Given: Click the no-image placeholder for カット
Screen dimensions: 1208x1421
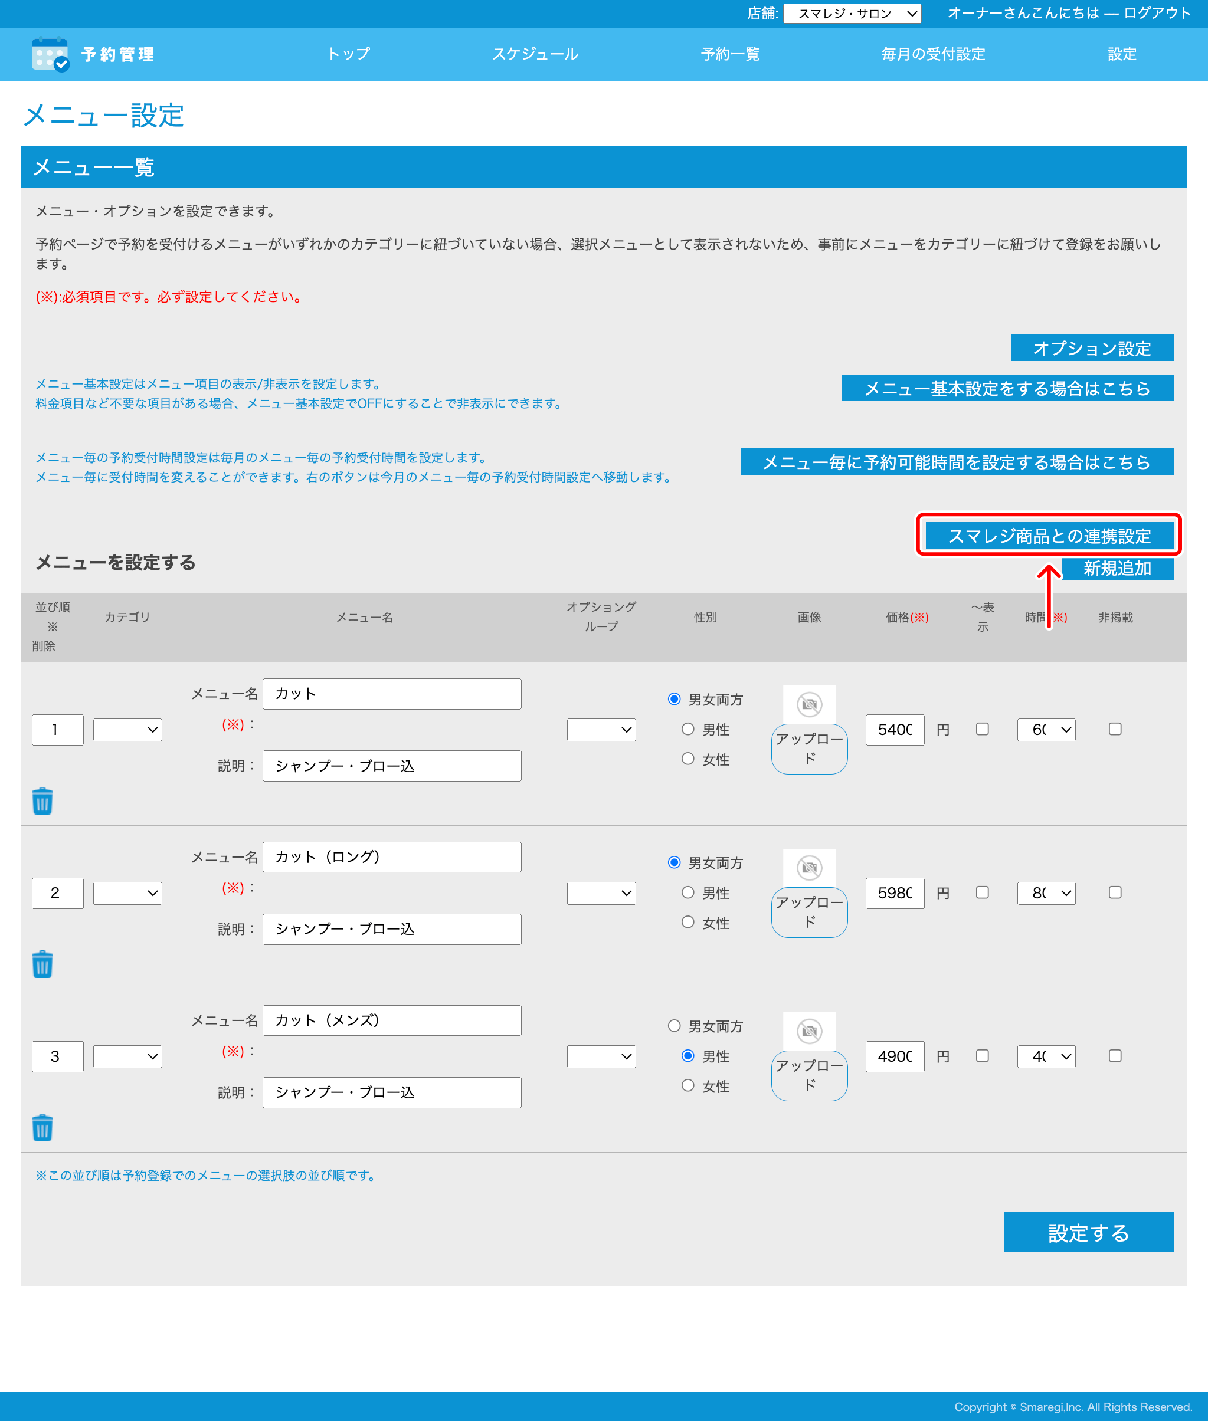Looking at the screenshot, I should tap(808, 704).
